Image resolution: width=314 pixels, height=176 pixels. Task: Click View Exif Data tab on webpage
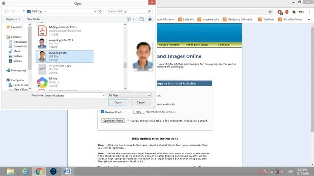[x=197, y=45]
